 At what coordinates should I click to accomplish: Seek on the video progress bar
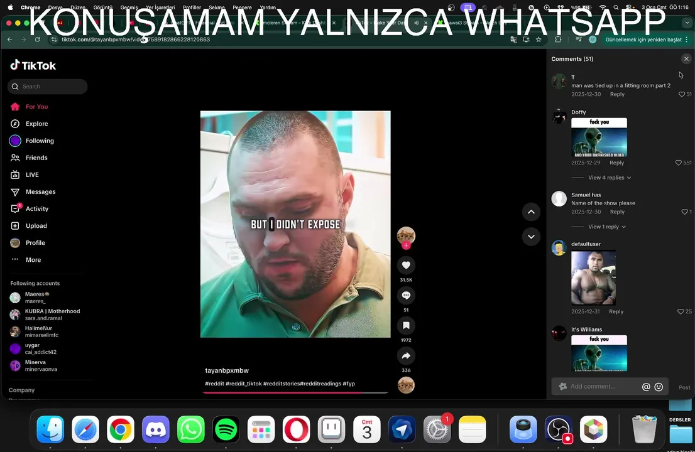coord(295,392)
